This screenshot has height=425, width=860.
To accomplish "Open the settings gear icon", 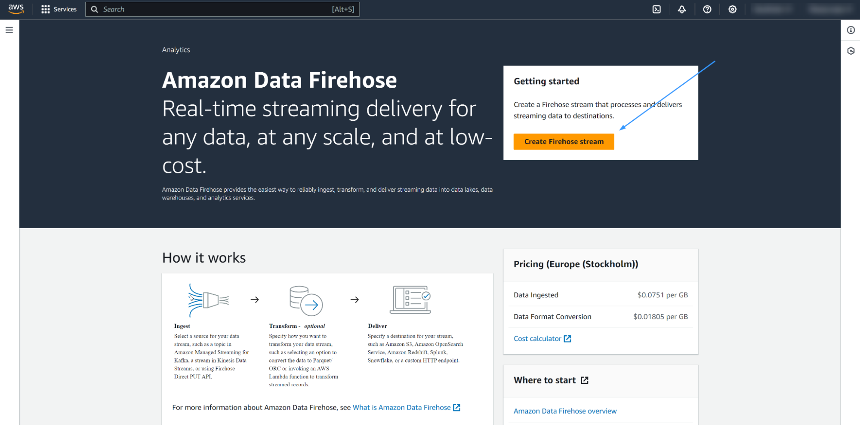I will [732, 9].
